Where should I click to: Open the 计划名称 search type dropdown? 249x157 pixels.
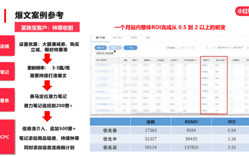pos(172,48)
